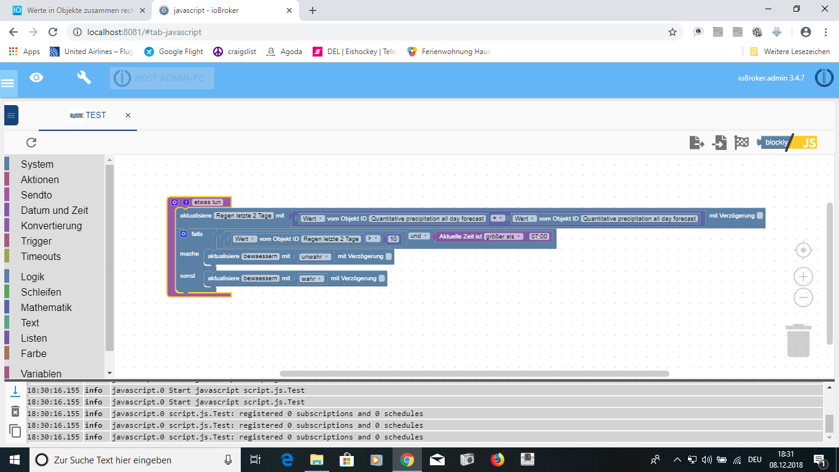
Task: Open the Aktionen block category
Action: coord(40,179)
